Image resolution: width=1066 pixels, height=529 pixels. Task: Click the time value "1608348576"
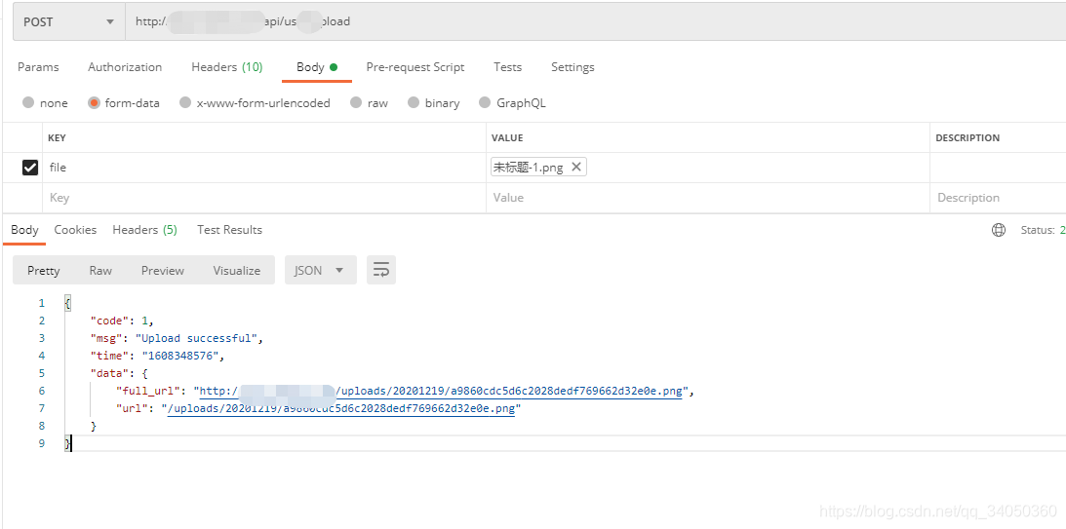(x=182, y=356)
